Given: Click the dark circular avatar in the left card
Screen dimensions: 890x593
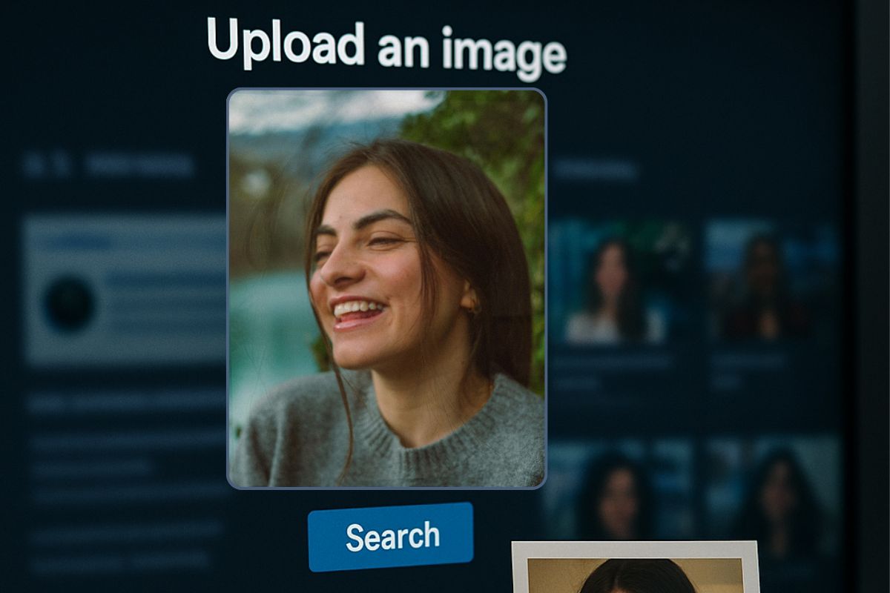Looking at the screenshot, I should tap(68, 305).
